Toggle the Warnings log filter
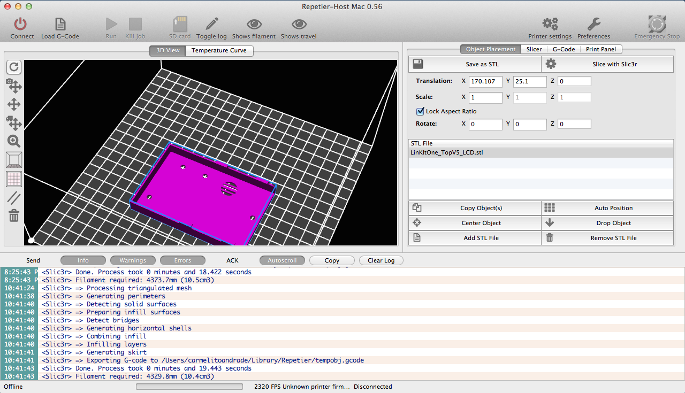 (133, 260)
